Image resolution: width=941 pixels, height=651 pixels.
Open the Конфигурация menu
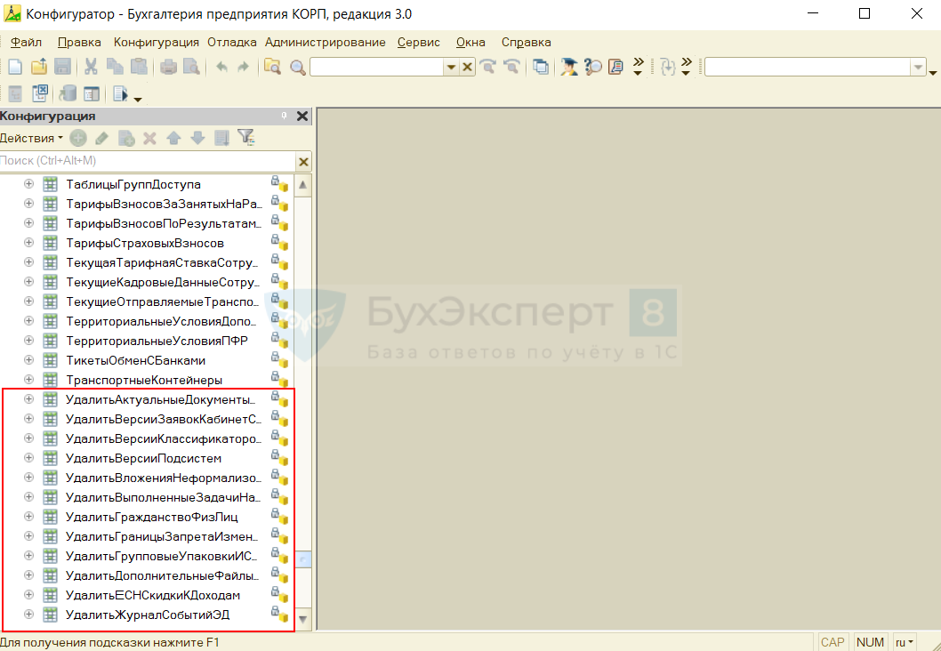[156, 42]
